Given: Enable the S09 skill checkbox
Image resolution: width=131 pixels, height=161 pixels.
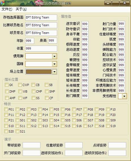Looking at the screenshot, I should point(108,120).
